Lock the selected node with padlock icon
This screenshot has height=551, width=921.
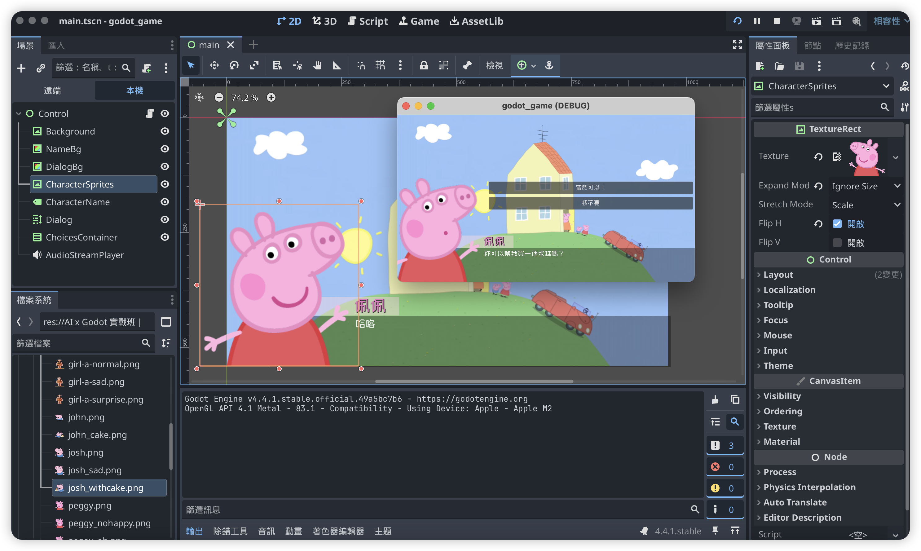[424, 65]
